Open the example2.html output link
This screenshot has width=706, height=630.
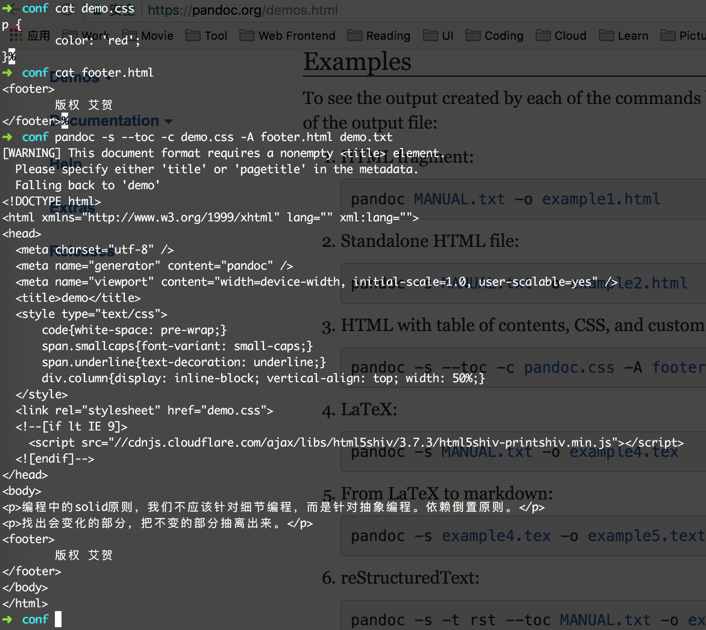[x=629, y=283]
